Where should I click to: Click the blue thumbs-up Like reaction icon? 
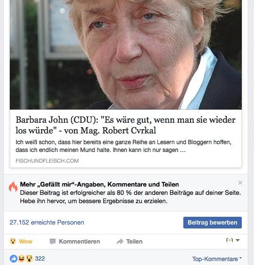click(14, 259)
